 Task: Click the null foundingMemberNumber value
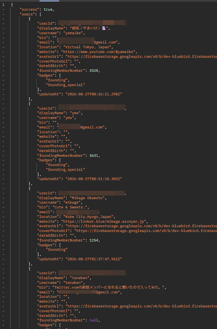94,320
